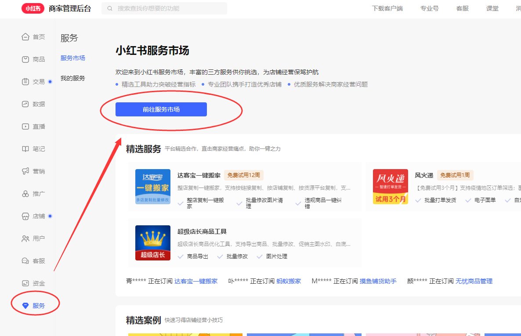Select the 服务市场 tab
The width and height of the screenshot is (521, 336).
[x=73, y=58]
